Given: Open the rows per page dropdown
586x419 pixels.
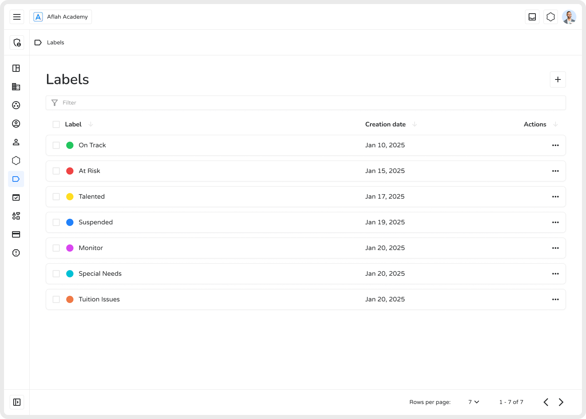Looking at the screenshot, I should [474, 402].
